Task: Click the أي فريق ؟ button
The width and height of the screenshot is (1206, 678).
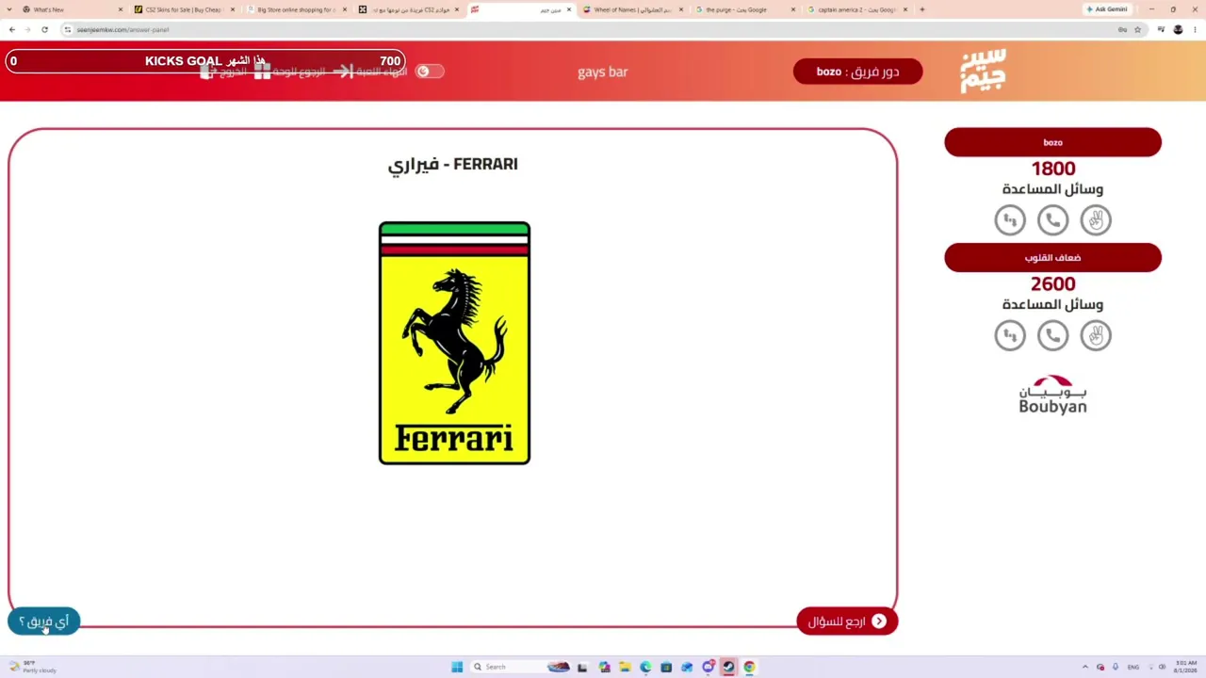Action: coord(44,621)
